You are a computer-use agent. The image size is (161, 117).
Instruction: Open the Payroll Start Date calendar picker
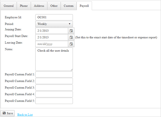point(71,37)
